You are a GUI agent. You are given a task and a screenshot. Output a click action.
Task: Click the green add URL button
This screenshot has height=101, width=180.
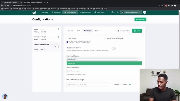point(130,84)
